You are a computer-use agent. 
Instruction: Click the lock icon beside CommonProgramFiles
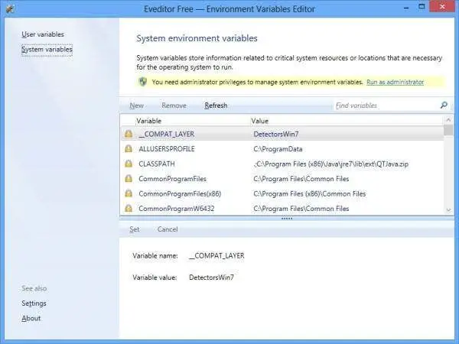click(x=129, y=178)
